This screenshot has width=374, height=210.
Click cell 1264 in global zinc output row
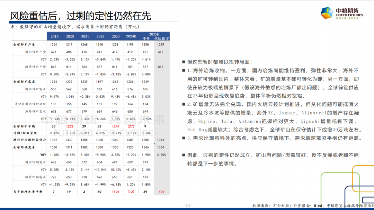click(x=53, y=44)
